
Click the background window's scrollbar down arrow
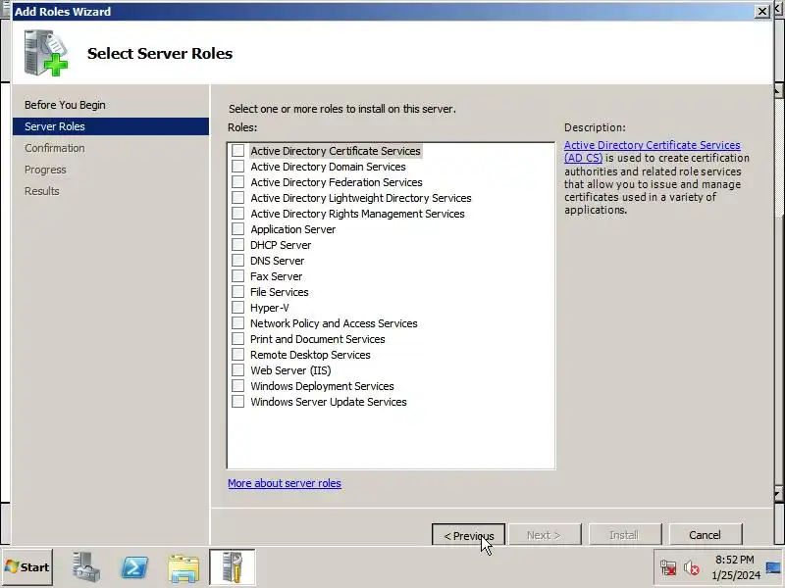point(777,494)
